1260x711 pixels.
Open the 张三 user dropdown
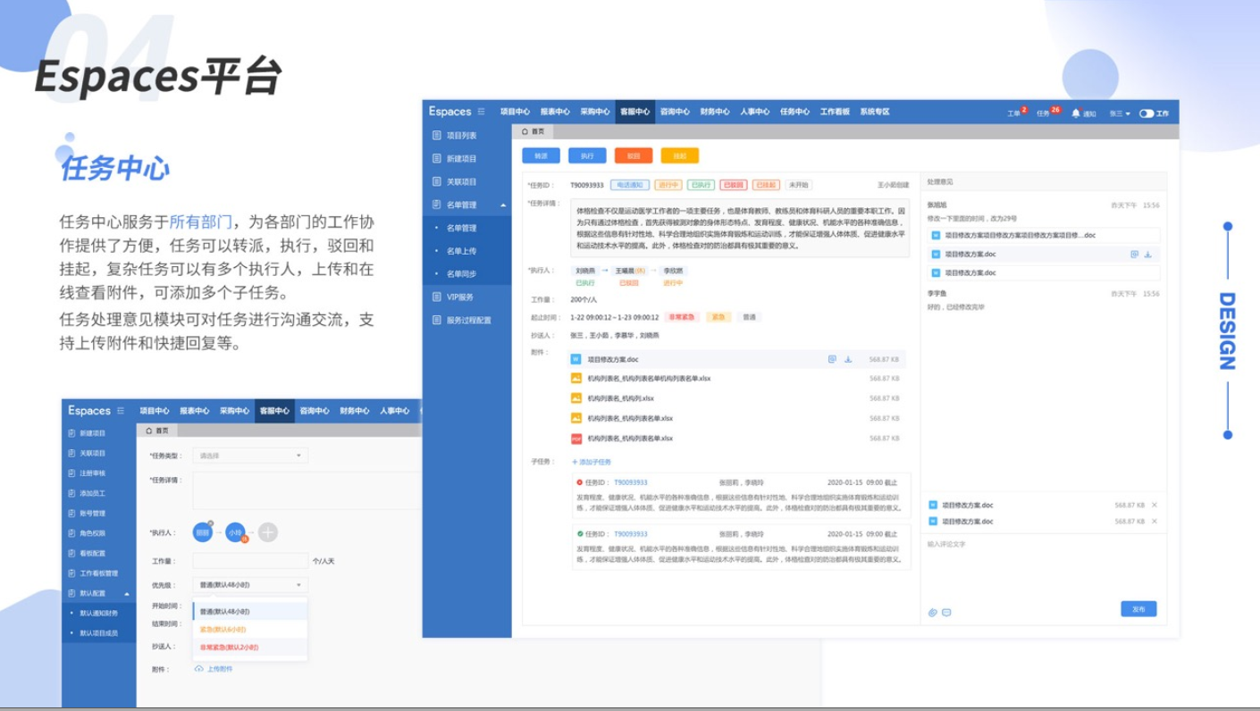[x=1119, y=113]
